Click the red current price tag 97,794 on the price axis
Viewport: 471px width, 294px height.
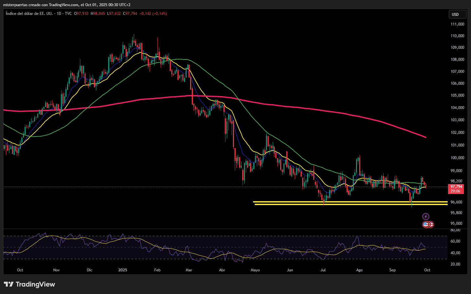pos(456,187)
